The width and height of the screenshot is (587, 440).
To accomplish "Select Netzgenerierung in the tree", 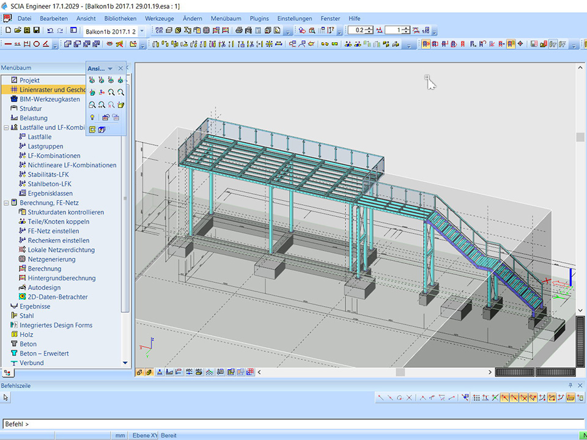I will point(51,259).
